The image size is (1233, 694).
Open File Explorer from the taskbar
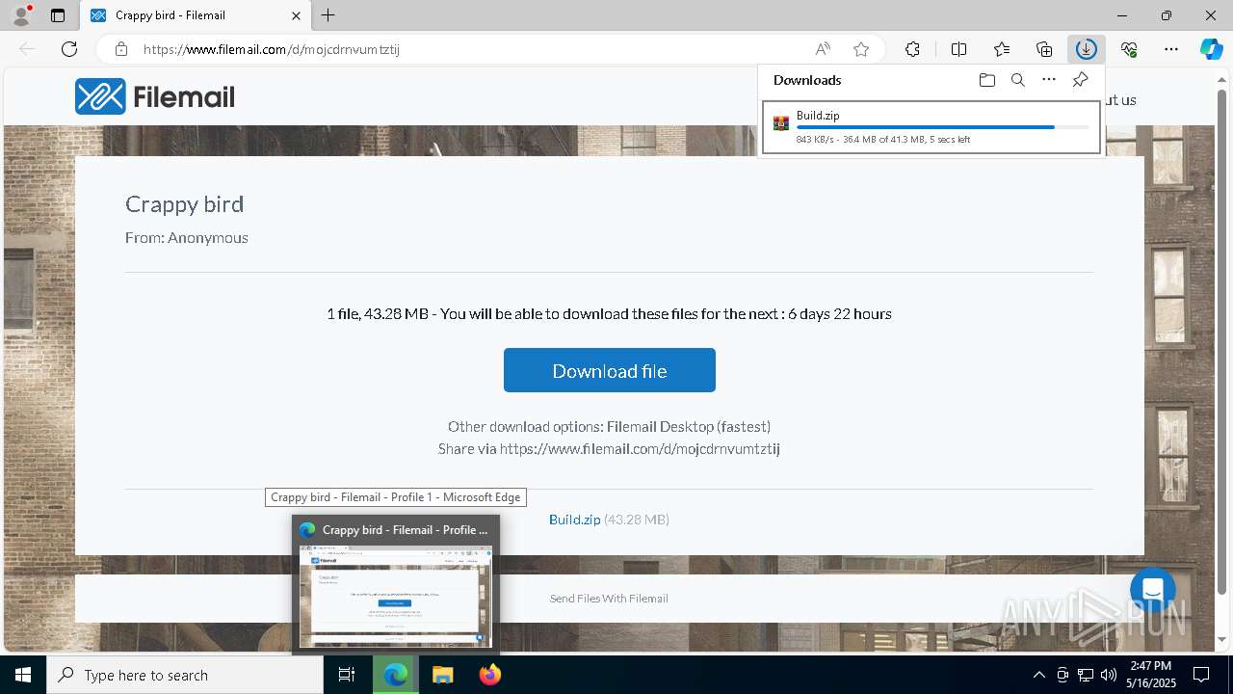442,675
